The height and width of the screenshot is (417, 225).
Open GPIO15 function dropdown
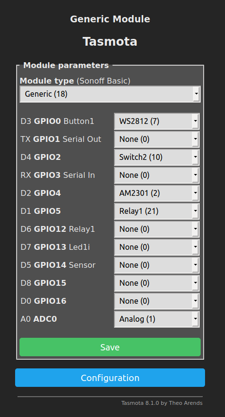pos(157,283)
